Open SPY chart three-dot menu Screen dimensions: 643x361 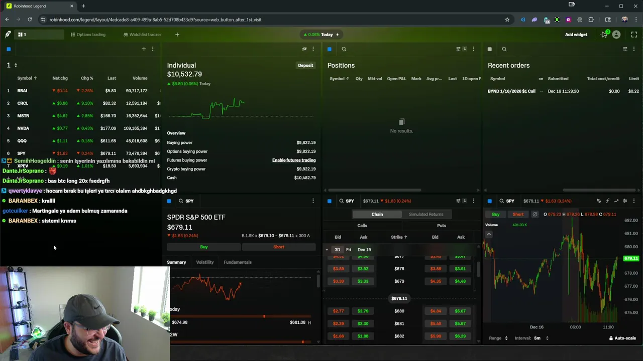coord(634,201)
